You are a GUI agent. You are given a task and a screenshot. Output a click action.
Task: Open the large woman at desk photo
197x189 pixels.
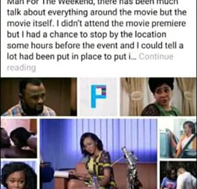98,154
